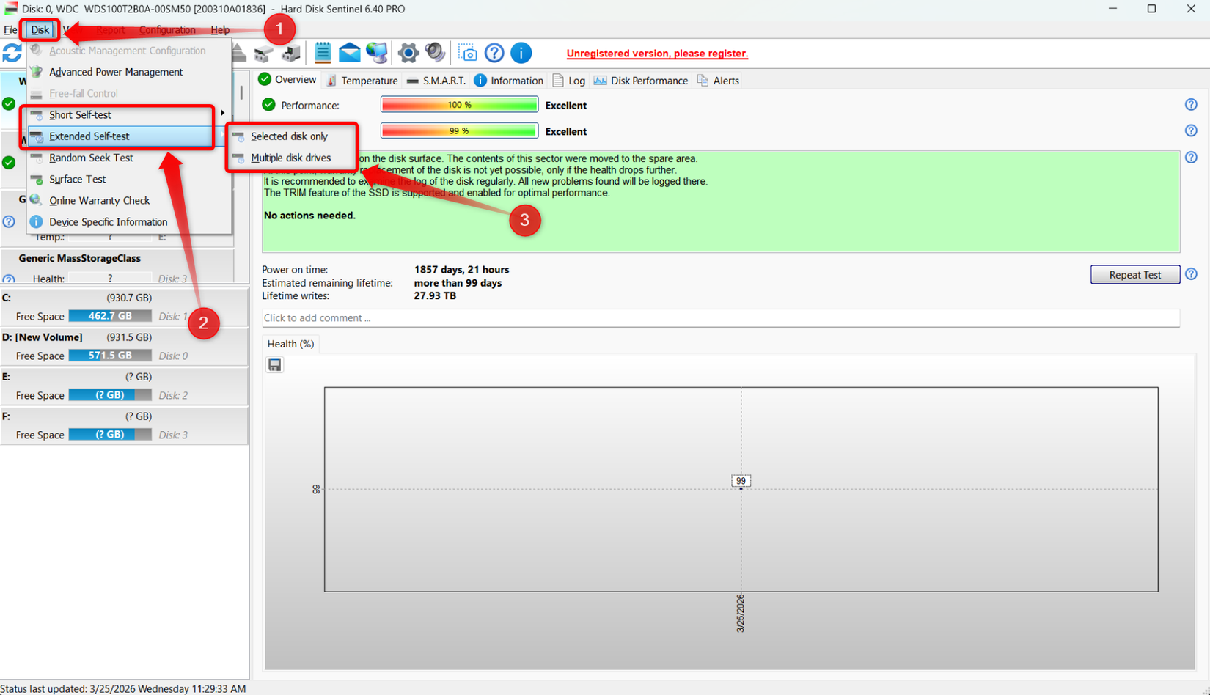Take a screenshot using the camera icon

469,53
